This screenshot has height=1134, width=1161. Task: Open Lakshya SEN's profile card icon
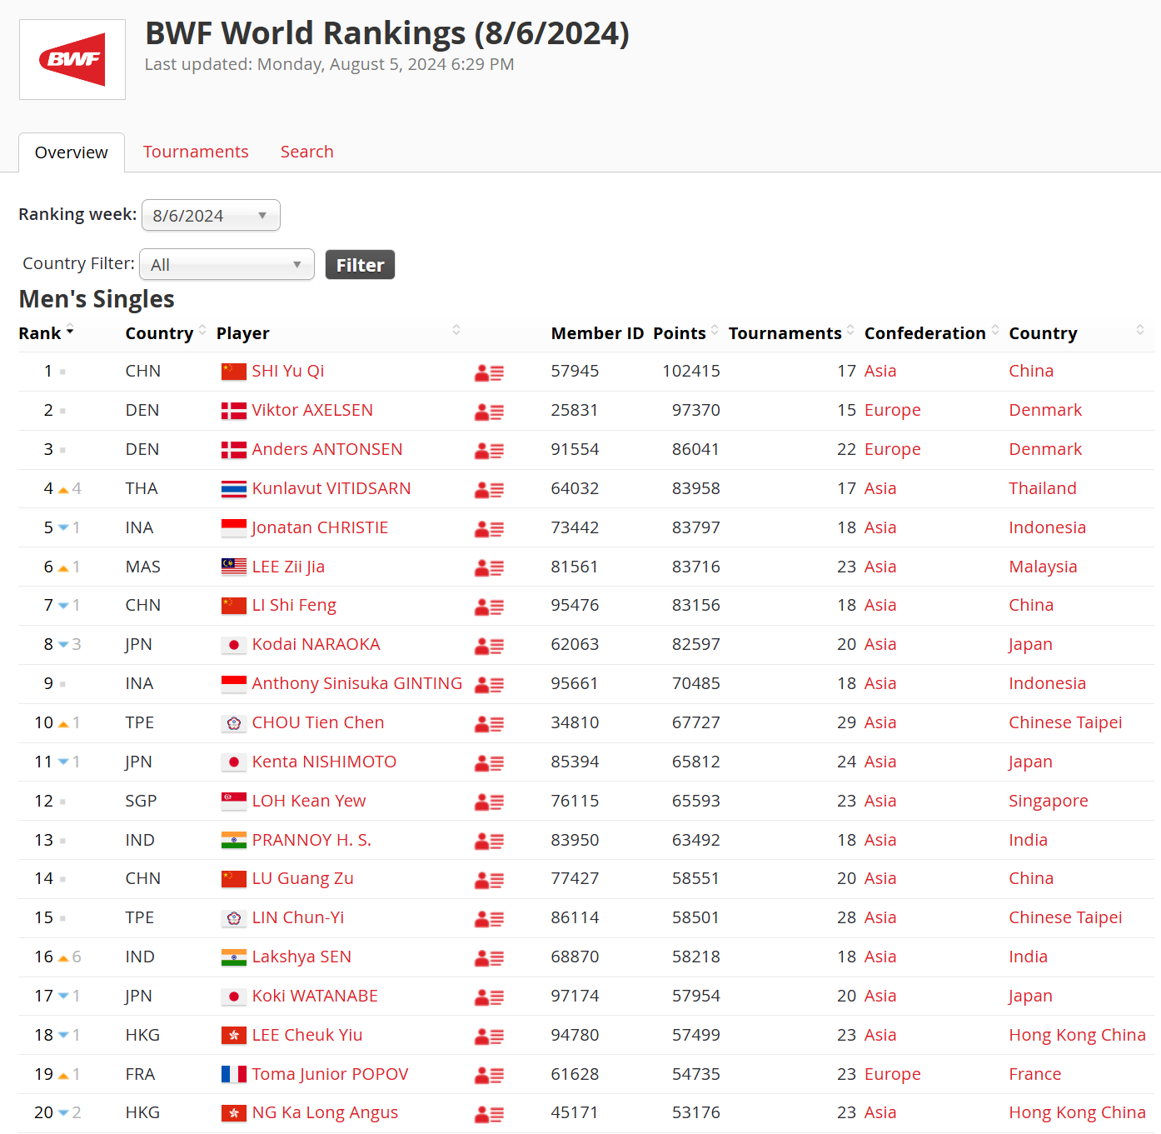[x=489, y=958]
